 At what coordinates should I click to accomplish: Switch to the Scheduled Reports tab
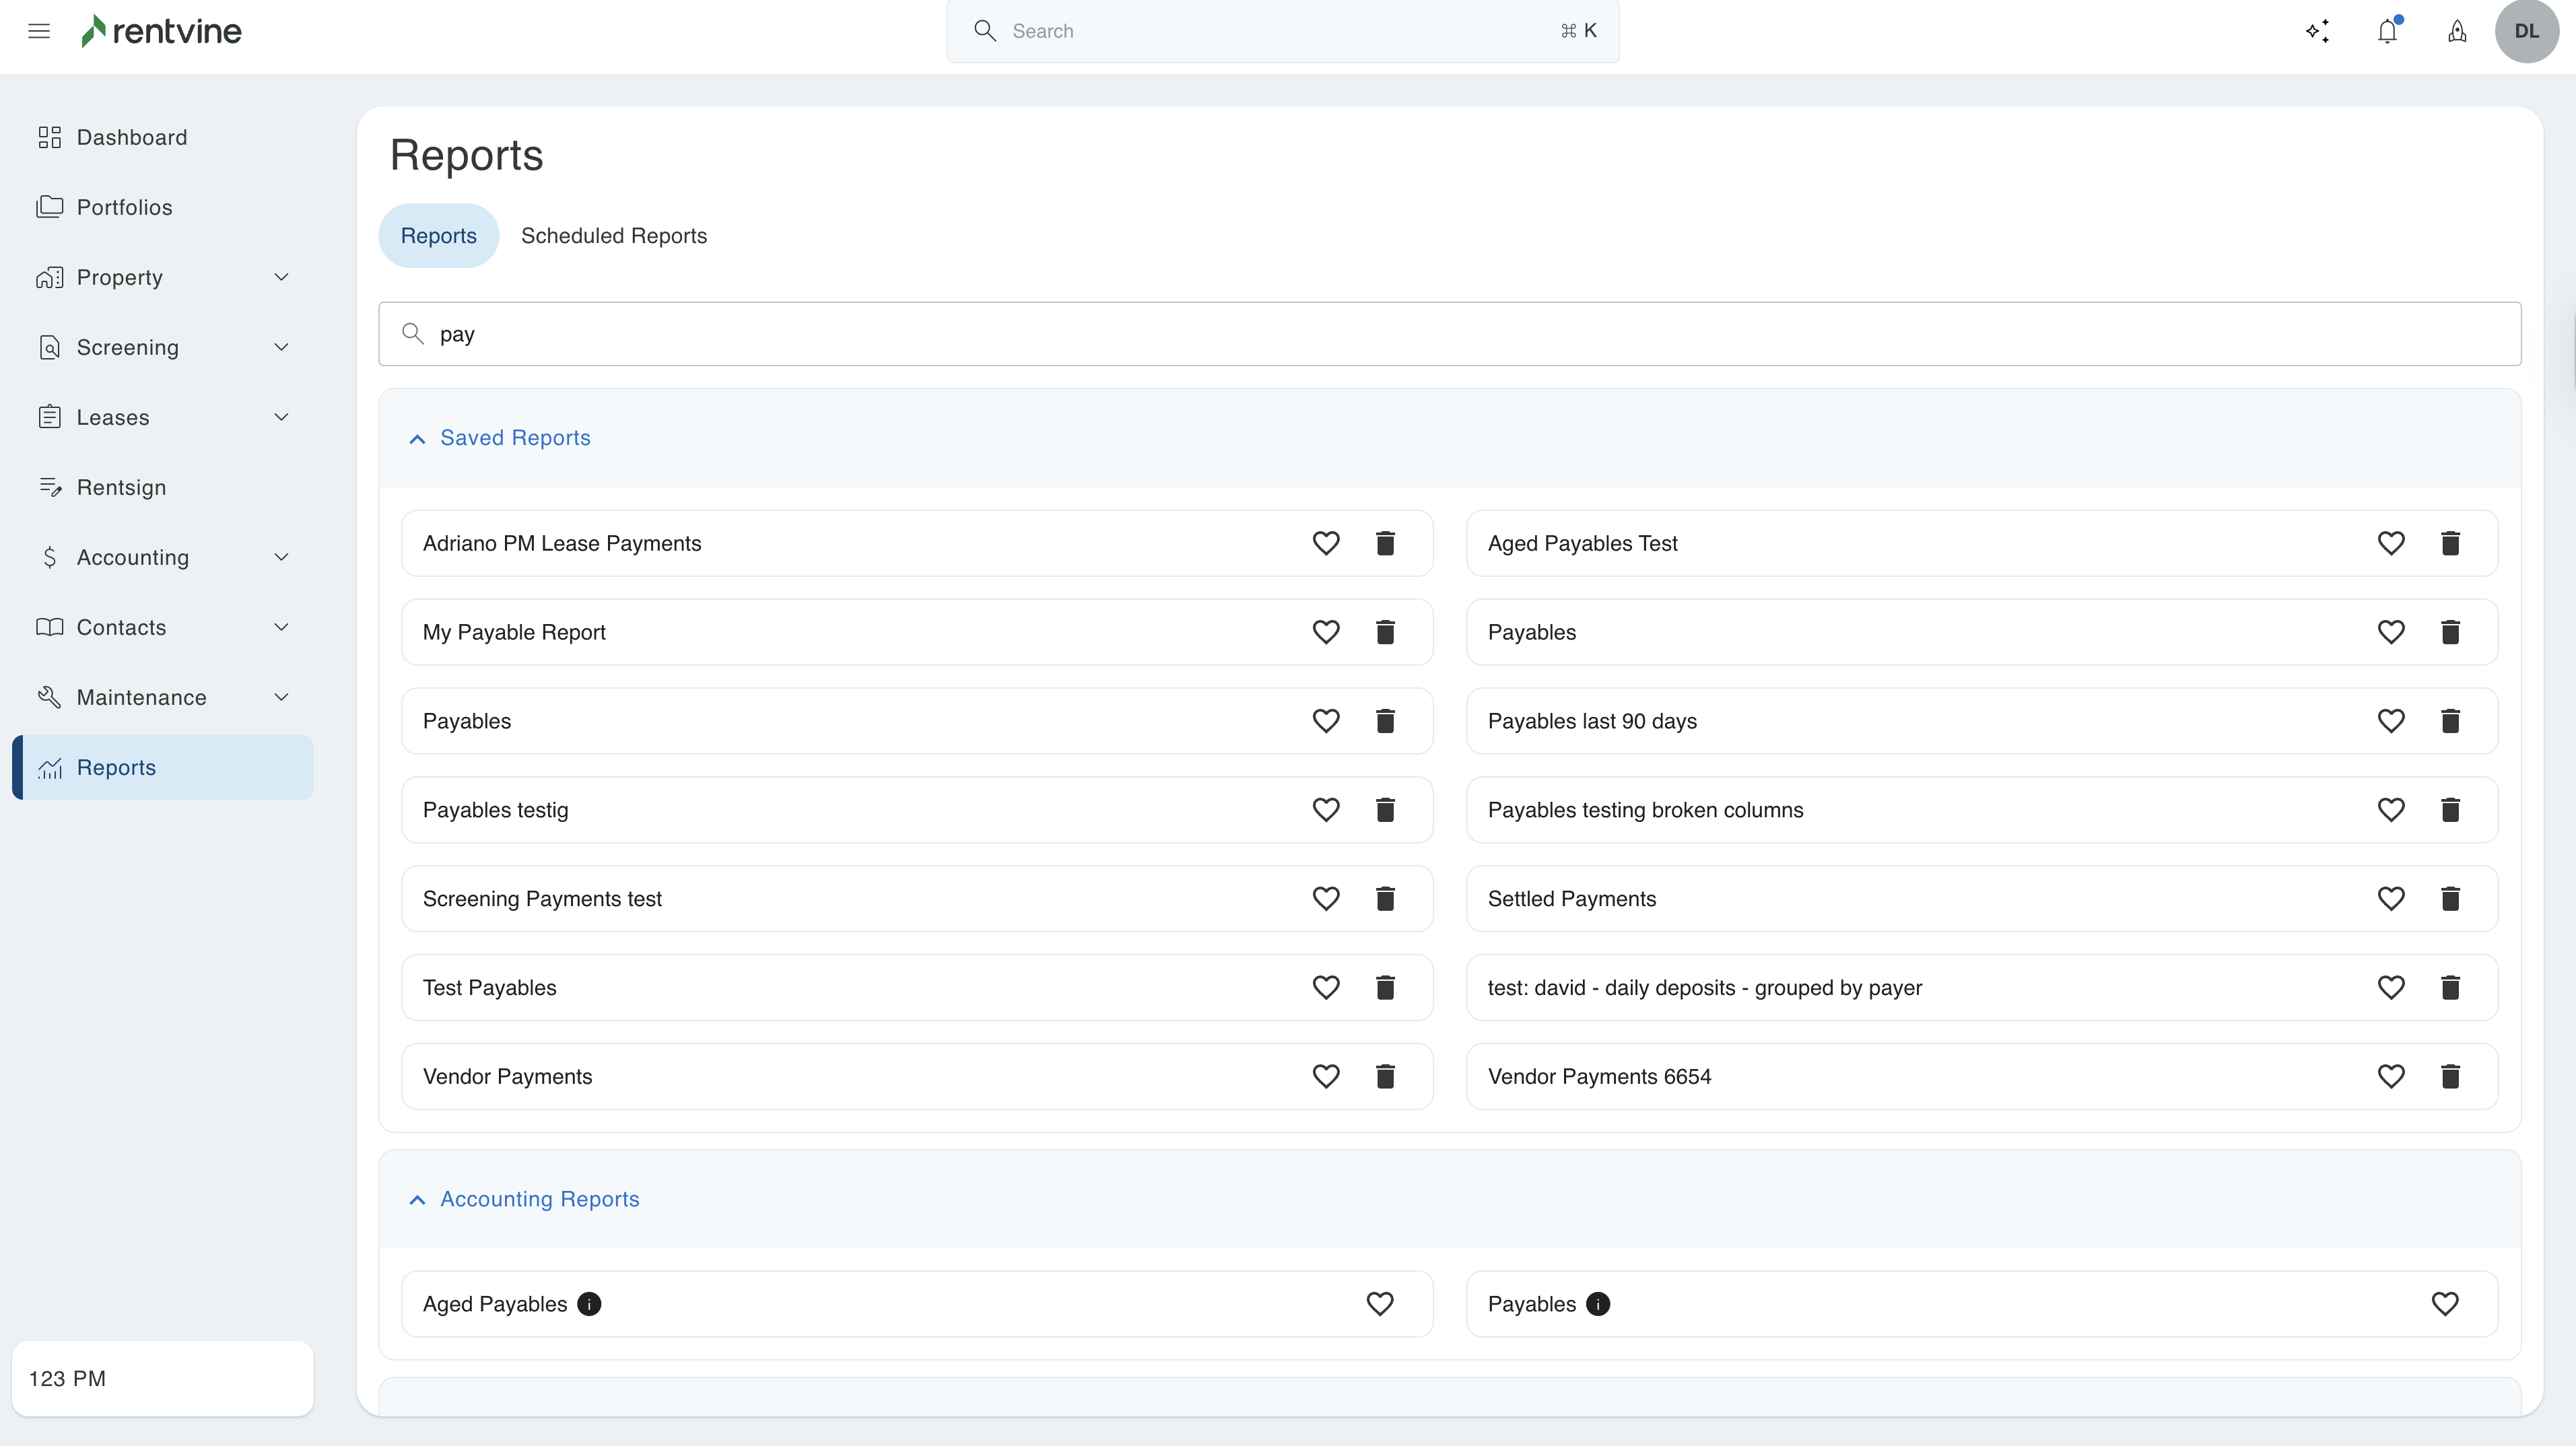[613, 236]
